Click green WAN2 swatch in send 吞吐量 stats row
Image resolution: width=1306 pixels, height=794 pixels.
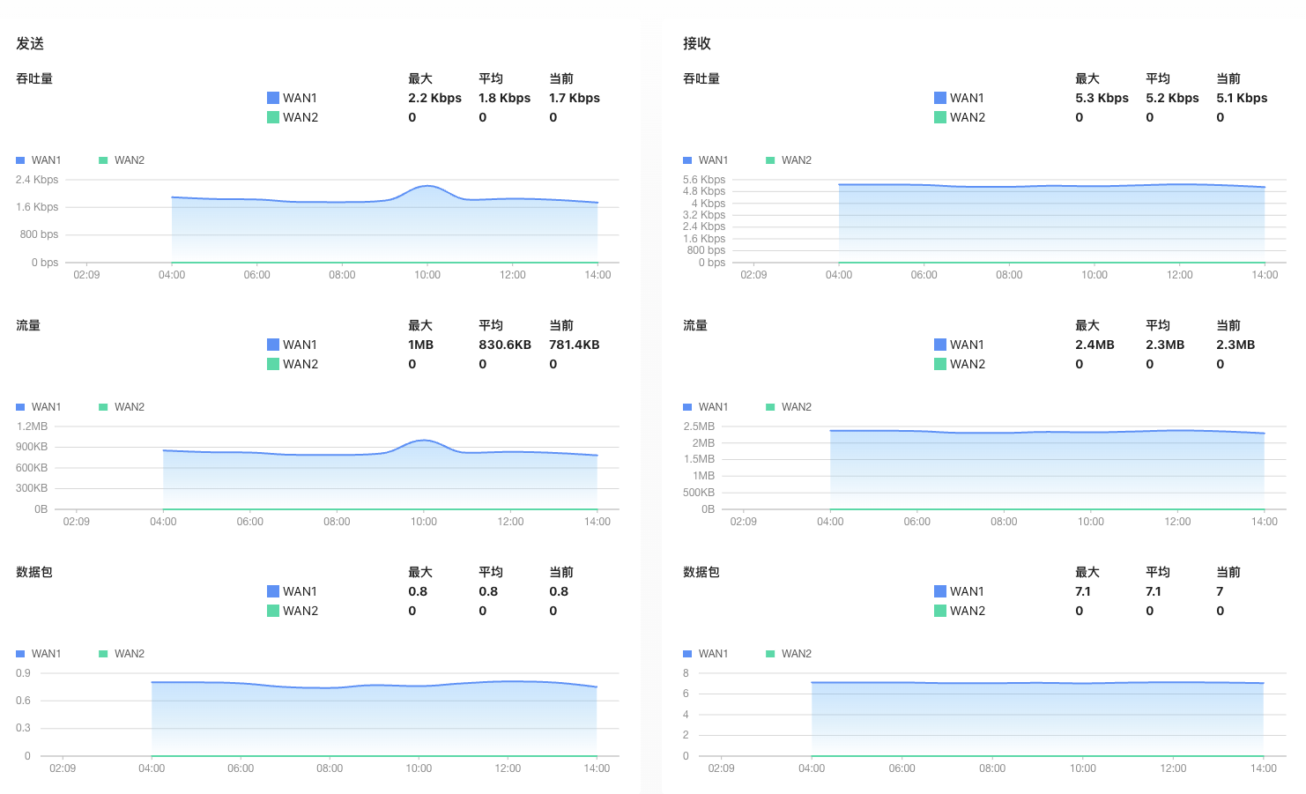[273, 117]
